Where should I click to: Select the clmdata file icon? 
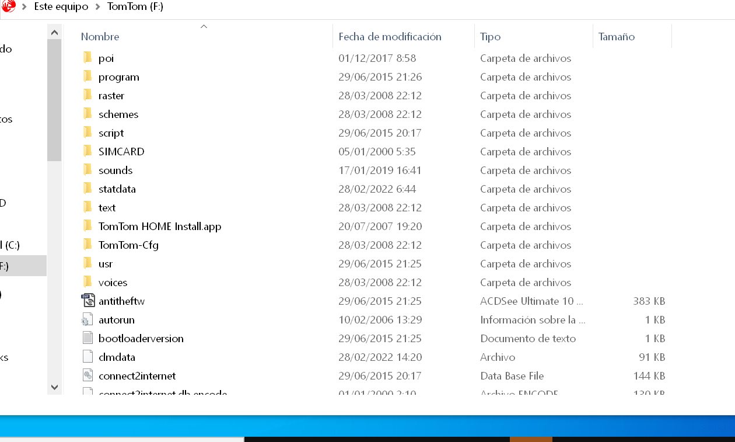[87, 357]
